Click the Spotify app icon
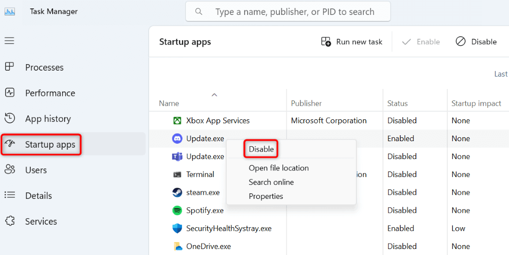The height and width of the screenshot is (255, 509). coord(177,210)
